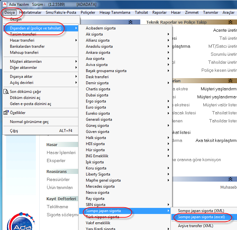Choose Arşive transfer (XML) entry
The height and width of the screenshot is (230, 237).
coord(195,226)
